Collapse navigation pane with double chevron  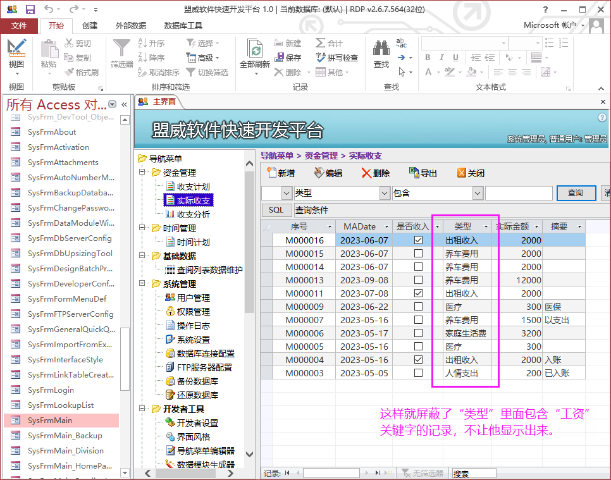point(125,104)
